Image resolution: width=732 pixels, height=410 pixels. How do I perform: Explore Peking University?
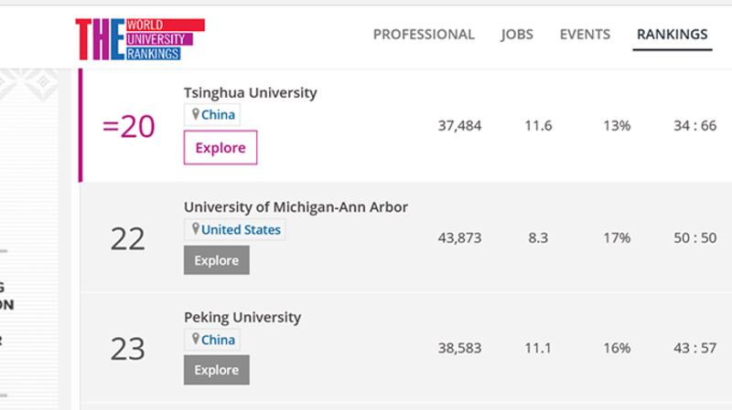click(x=217, y=370)
